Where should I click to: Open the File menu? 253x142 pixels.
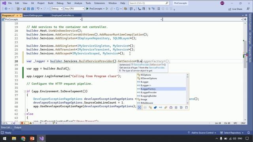(10, 3)
